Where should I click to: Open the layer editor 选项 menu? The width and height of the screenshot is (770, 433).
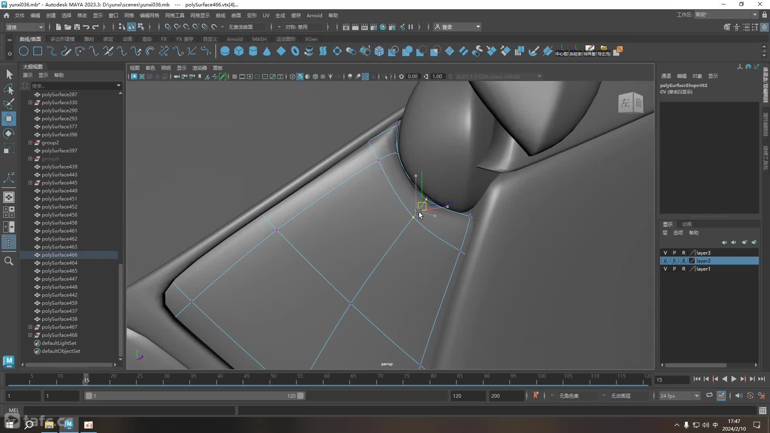click(678, 233)
